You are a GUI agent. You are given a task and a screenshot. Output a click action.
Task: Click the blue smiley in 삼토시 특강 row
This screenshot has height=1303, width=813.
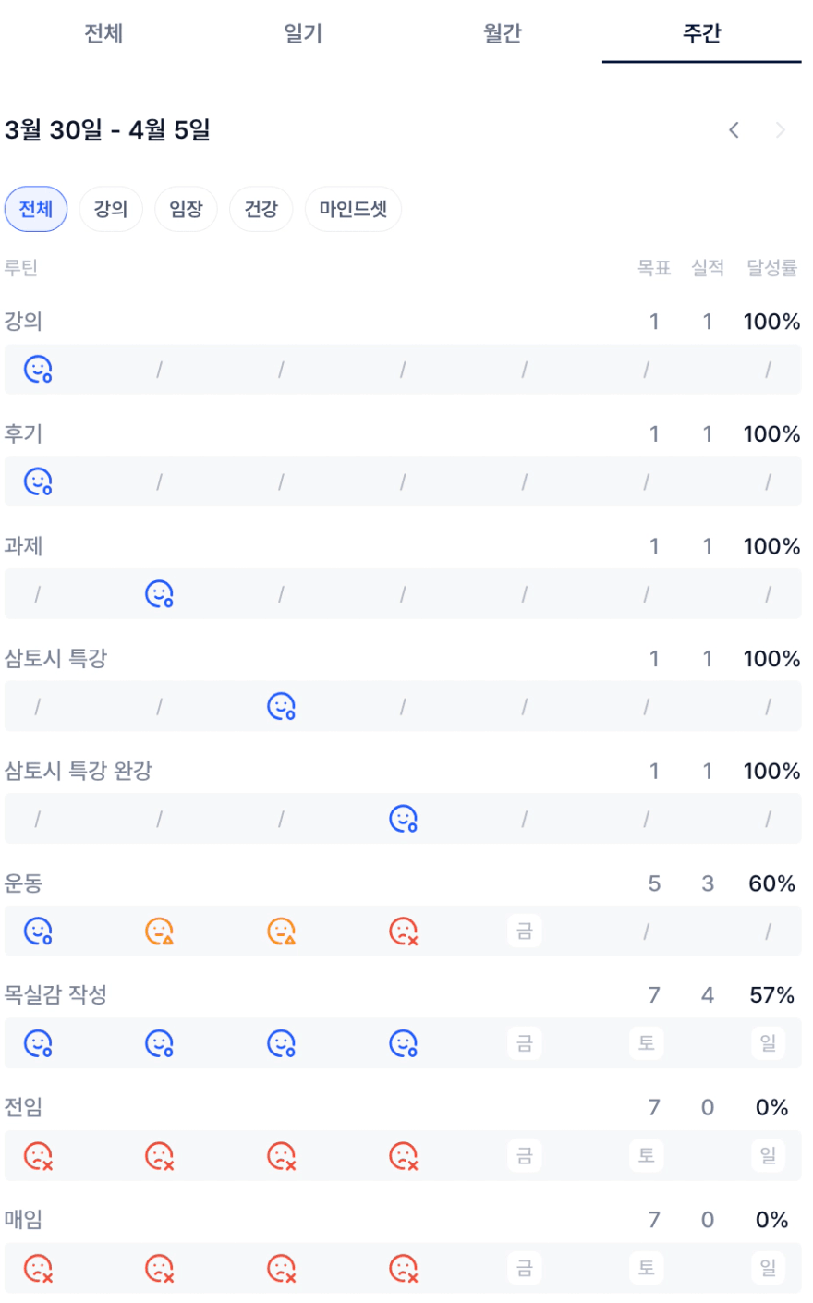(281, 707)
